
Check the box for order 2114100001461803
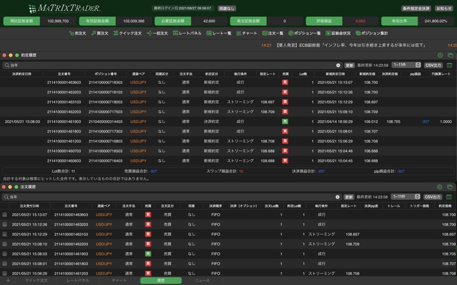click(x=5, y=263)
